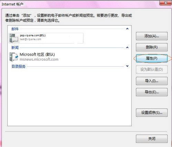Image resolution: width=172 pixels, height=147 pixels.
Task: Close the Internet 帐户 window with X
Action: coord(165,3)
